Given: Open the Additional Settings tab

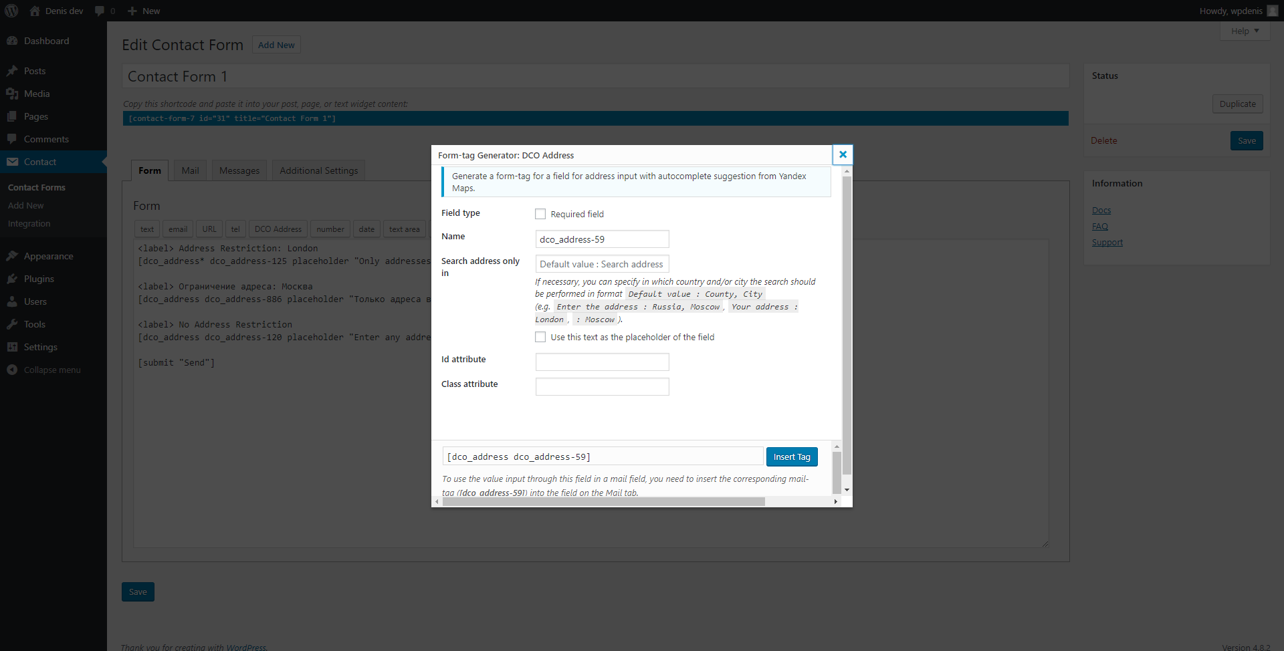Looking at the screenshot, I should 319,170.
